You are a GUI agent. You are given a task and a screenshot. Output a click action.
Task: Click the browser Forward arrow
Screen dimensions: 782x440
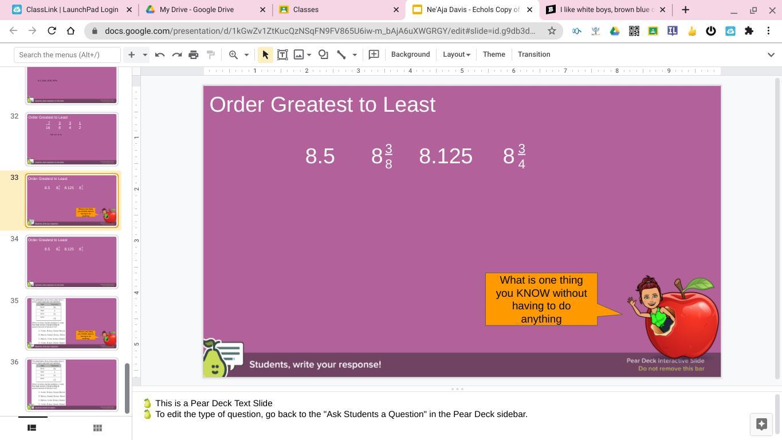coord(33,31)
